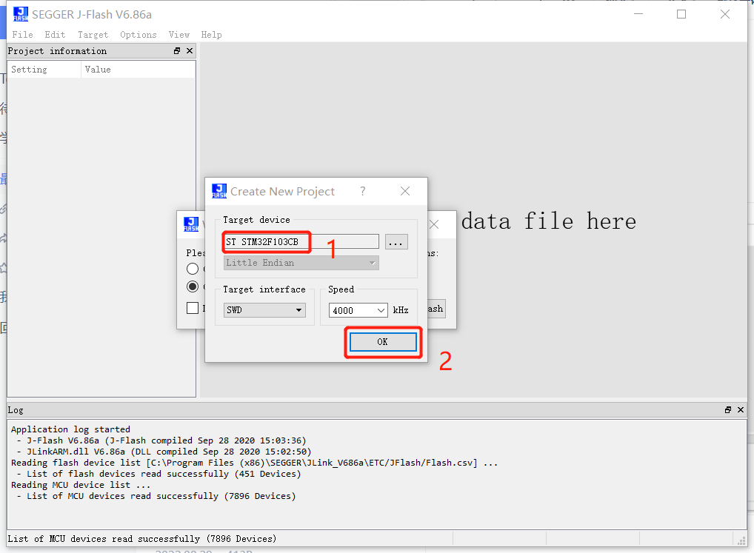The width and height of the screenshot is (754, 553).
Task: Open the SWD target interface dropdown
Action: pos(264,310)
